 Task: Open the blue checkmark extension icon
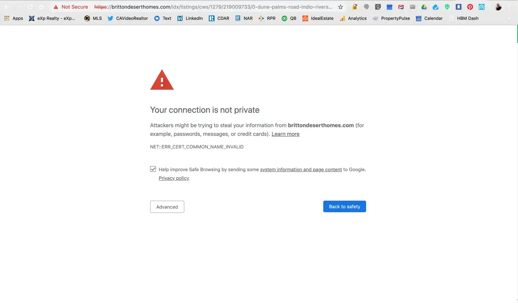pyautogui.click(x=436, y=7)
